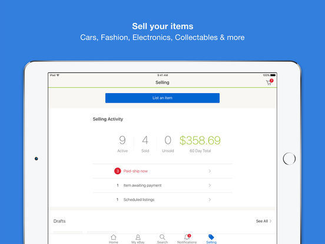The height and width of the screenshot is (244, 325).
Task: Open the My eBay person icon
Action: click(x=138, y=237)
